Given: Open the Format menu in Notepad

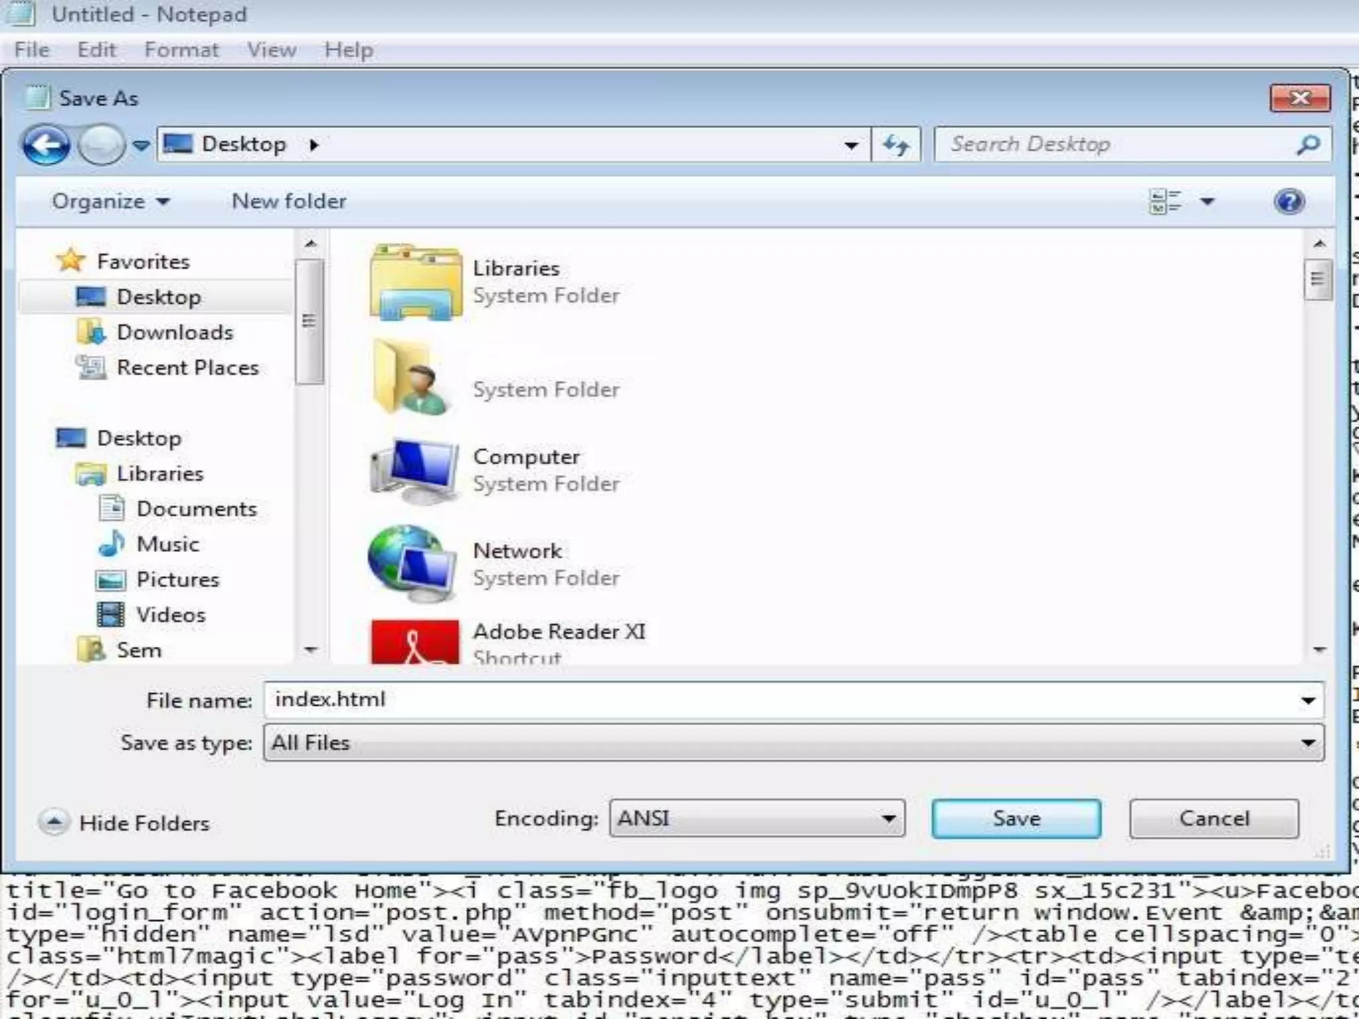Looking at the screenshot, I should [181, 50].
